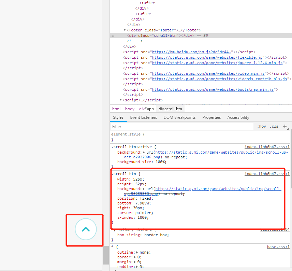Image resolution: width=292 pixels, height=271 pixels.
Task: Expand the background value in .scroll-btn:active
Action: pos(144,152)
